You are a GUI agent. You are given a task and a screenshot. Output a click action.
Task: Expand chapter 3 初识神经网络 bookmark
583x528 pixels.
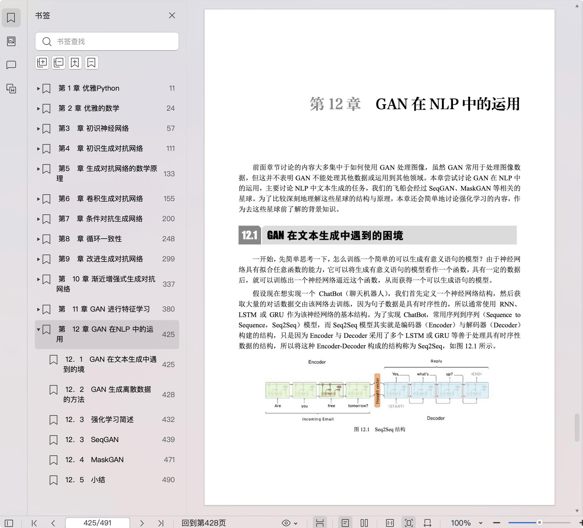(x=38, y=128)
